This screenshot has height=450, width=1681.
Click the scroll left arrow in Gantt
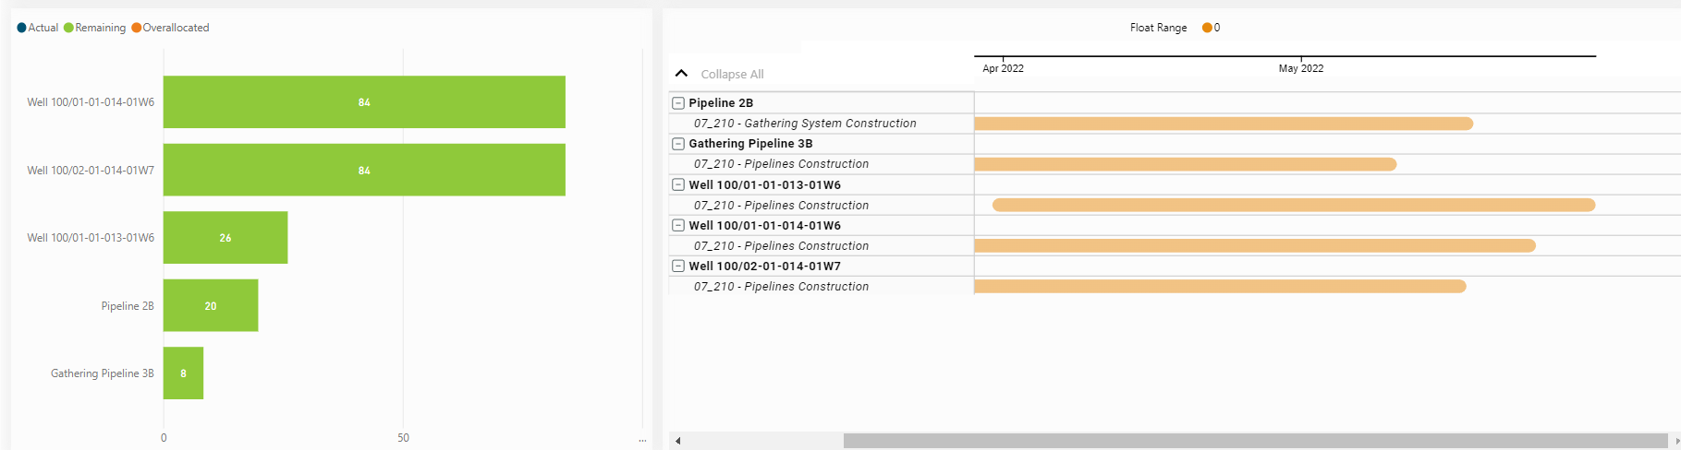677,441
